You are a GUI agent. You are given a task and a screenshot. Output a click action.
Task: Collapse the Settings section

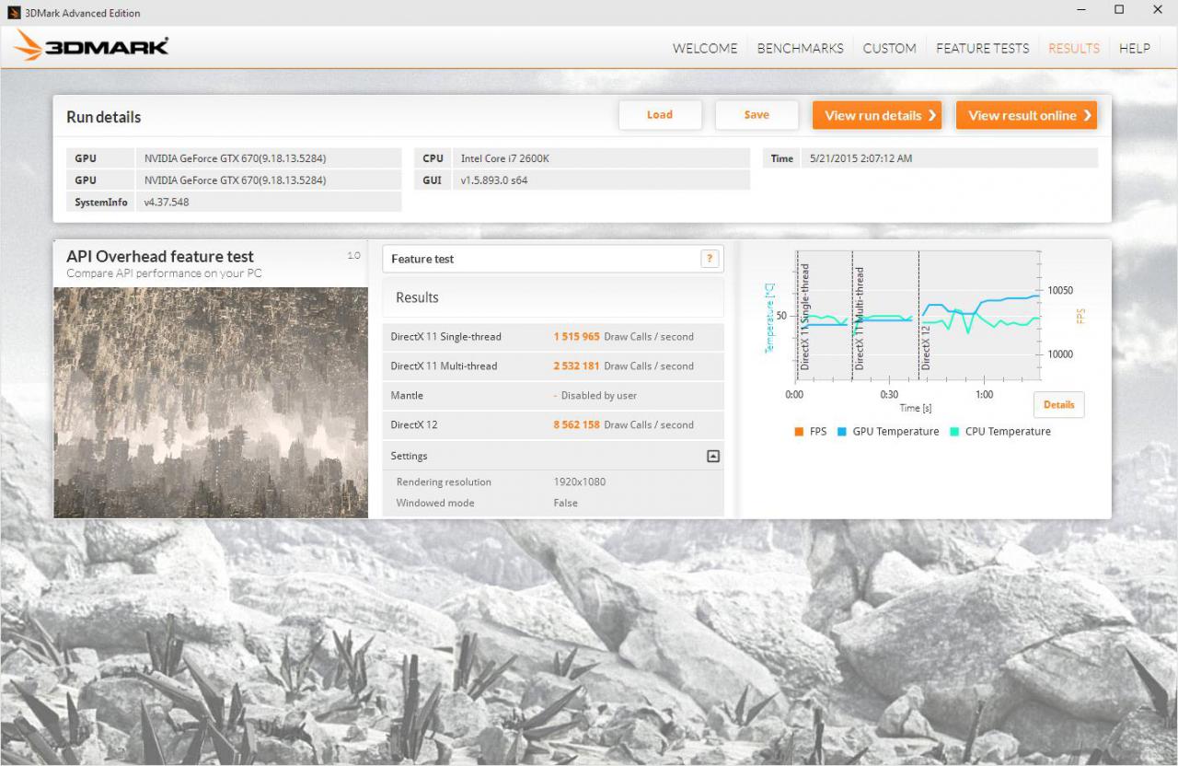point(712,456)
